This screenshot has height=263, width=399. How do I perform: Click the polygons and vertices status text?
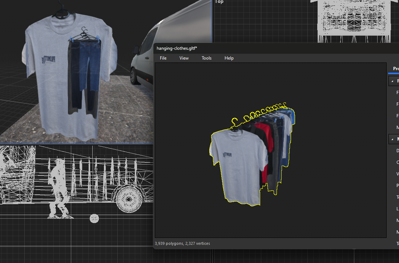click(x=182, y=243)
